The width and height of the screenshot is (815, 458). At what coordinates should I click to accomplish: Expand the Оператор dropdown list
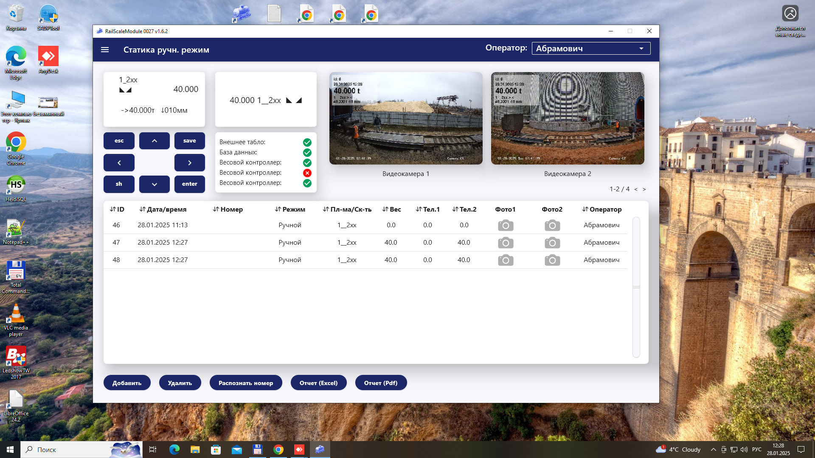[641, 48]
